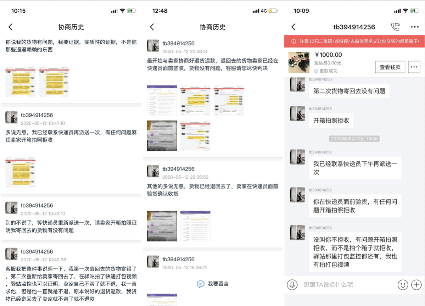Click username tb394914256 at 18:38:21
This screenshot has width=425, height=306.
(178, 260)
